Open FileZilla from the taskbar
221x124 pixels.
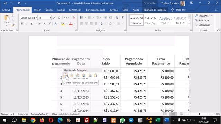[87, 120]
